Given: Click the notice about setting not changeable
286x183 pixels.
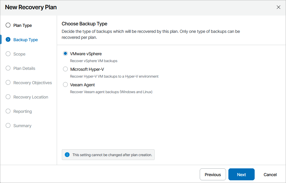Looking at the screenshot, I should pyautogui.click(x=108, y=155).
